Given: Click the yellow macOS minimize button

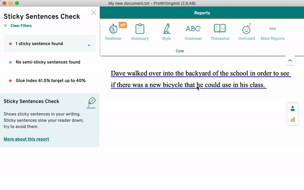Looking at the screenshot, I should [11, 3].
